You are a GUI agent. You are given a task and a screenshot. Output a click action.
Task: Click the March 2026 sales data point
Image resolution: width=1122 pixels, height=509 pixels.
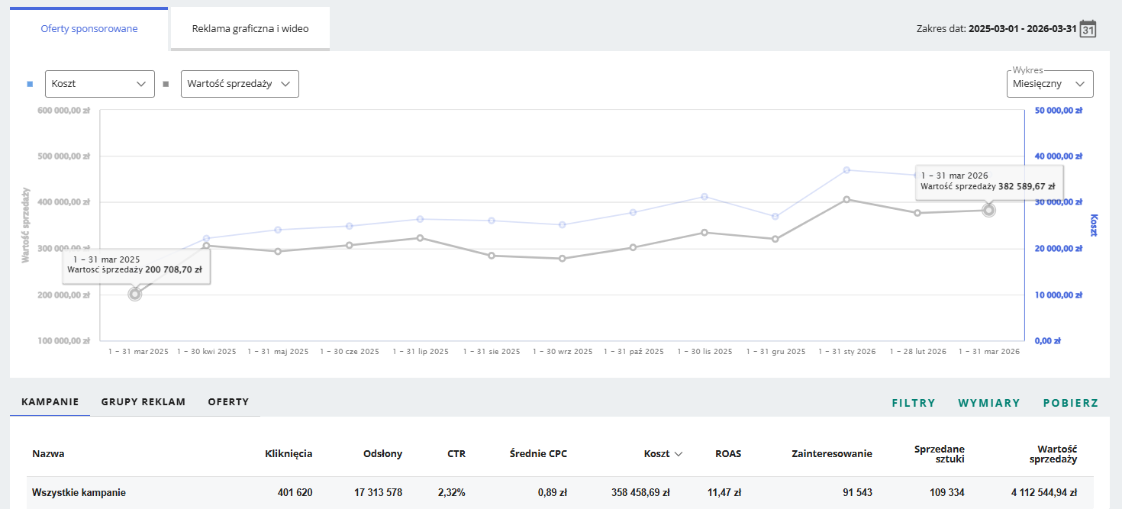pyautogui.click(x=989, y=210)
